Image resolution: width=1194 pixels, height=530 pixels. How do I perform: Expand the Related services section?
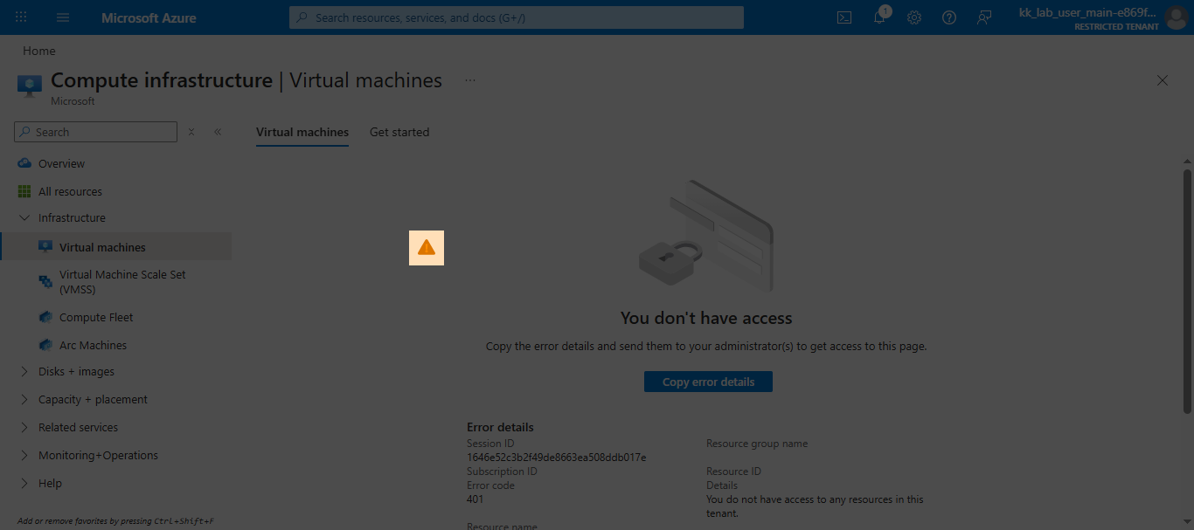(x=24, y=427)
